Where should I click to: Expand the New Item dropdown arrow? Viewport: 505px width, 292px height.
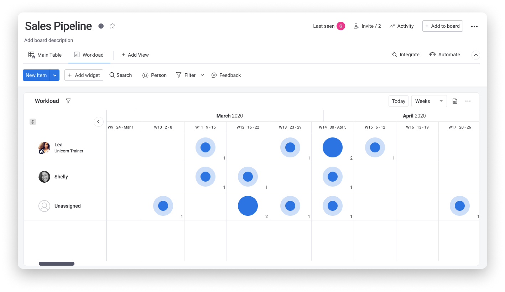(x=54, y=75)
